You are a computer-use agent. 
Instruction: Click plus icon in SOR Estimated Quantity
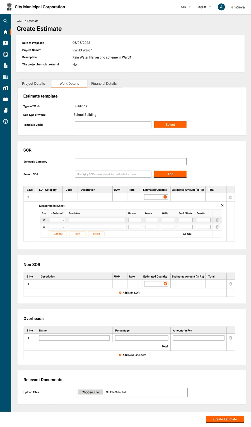point(165,197)
